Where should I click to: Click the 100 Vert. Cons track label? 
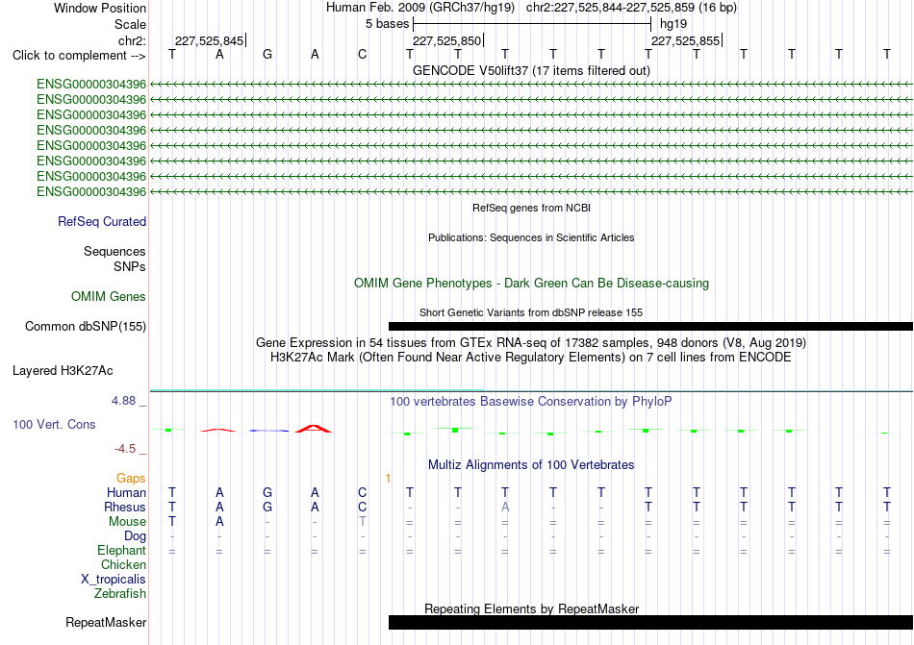(x=54, y=424)
